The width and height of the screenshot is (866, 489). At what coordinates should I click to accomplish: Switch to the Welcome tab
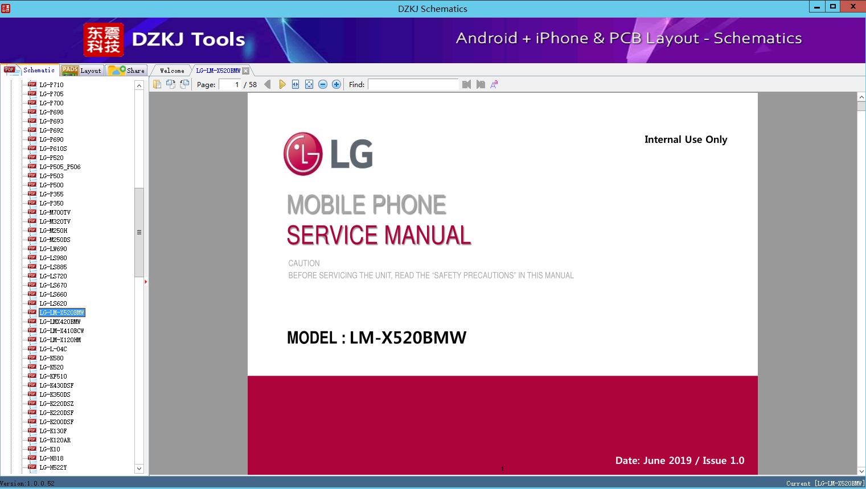(x=171, y=70)
